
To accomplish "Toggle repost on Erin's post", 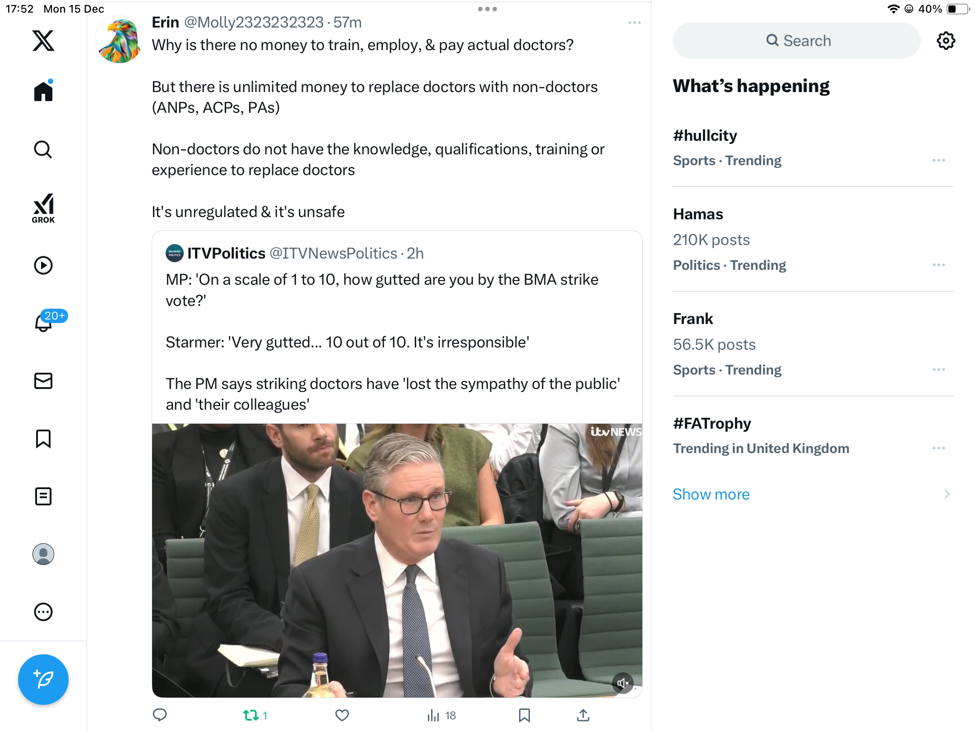I will (251, 715).
